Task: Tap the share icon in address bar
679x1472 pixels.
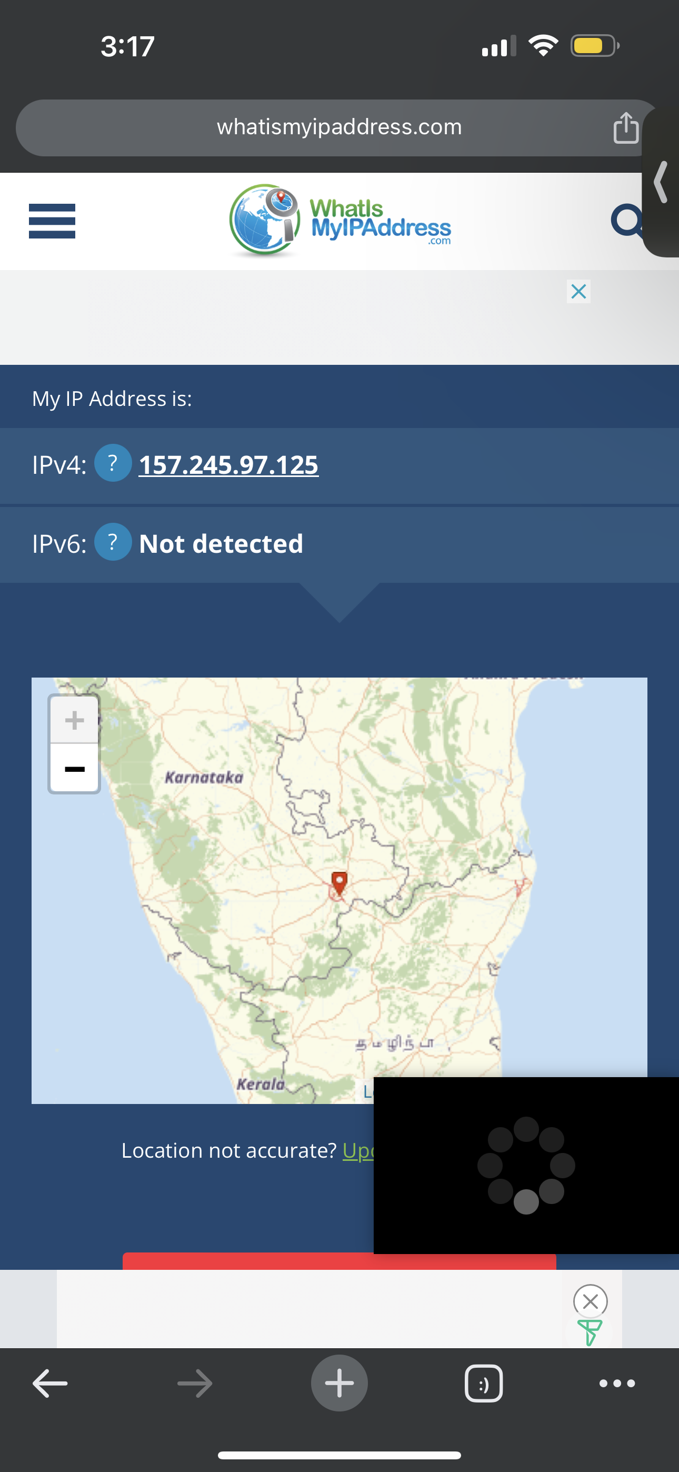Action: coord(625,127)
